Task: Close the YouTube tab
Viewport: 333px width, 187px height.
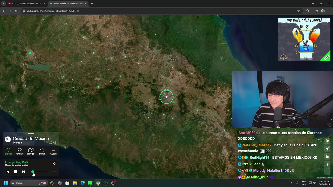Action: click(x=44, y=4)
